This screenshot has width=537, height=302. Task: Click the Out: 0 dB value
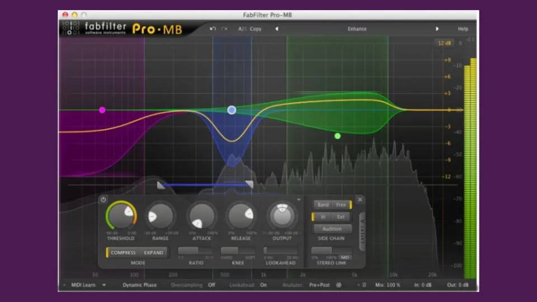[458, 285]
